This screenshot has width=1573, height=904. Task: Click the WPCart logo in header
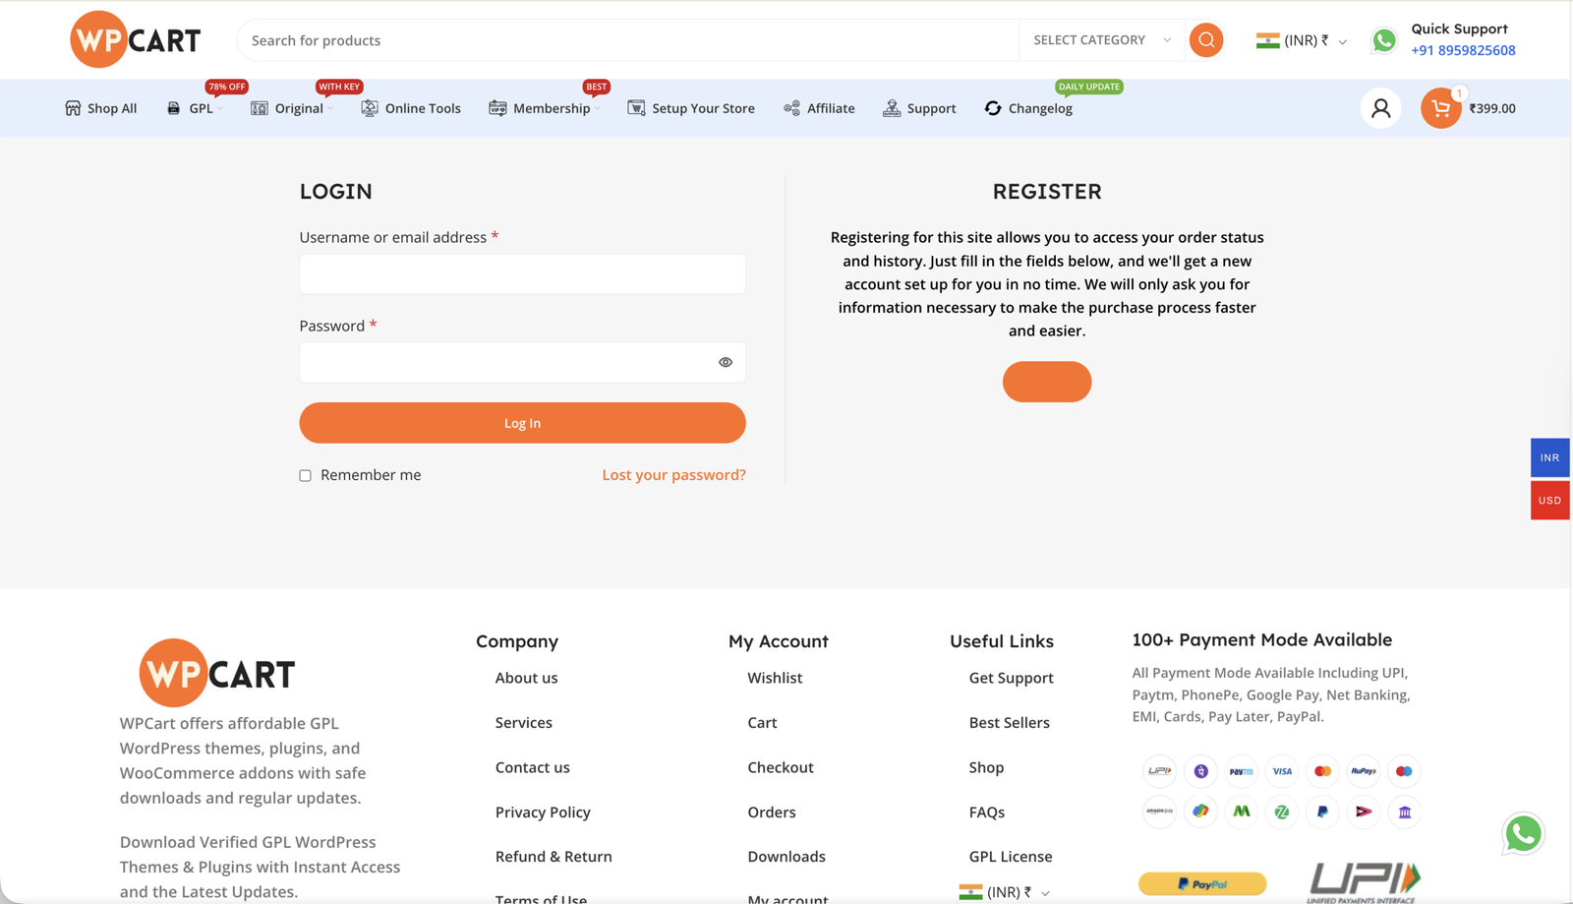point(136,40)
